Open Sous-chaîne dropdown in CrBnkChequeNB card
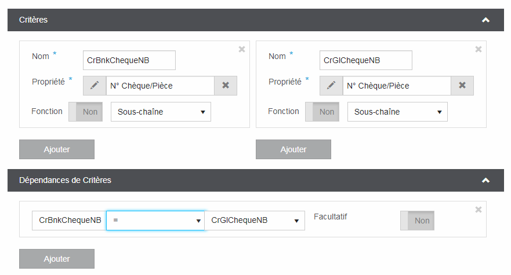 point(161,112)
